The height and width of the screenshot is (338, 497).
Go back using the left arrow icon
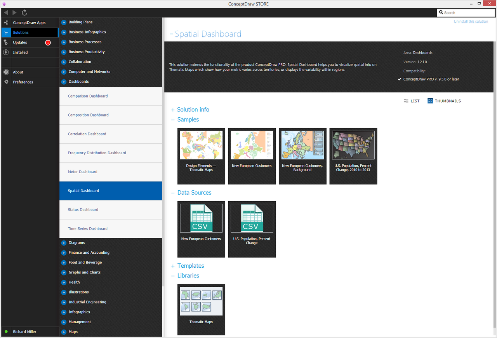point(6,13)
